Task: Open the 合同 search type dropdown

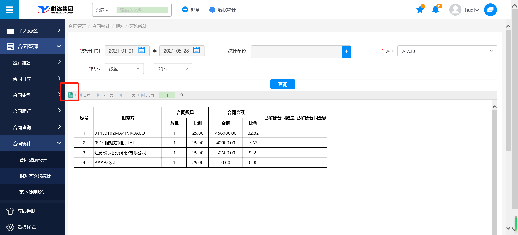Action: [102, 10]
